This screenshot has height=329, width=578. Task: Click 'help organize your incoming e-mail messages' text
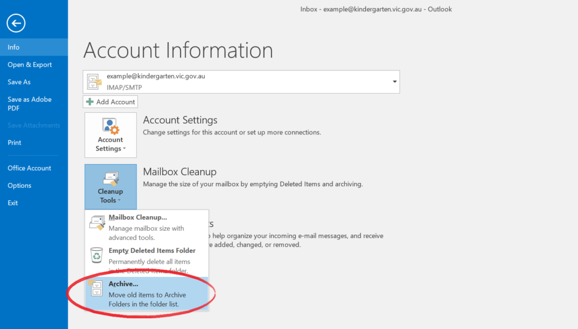298,236
